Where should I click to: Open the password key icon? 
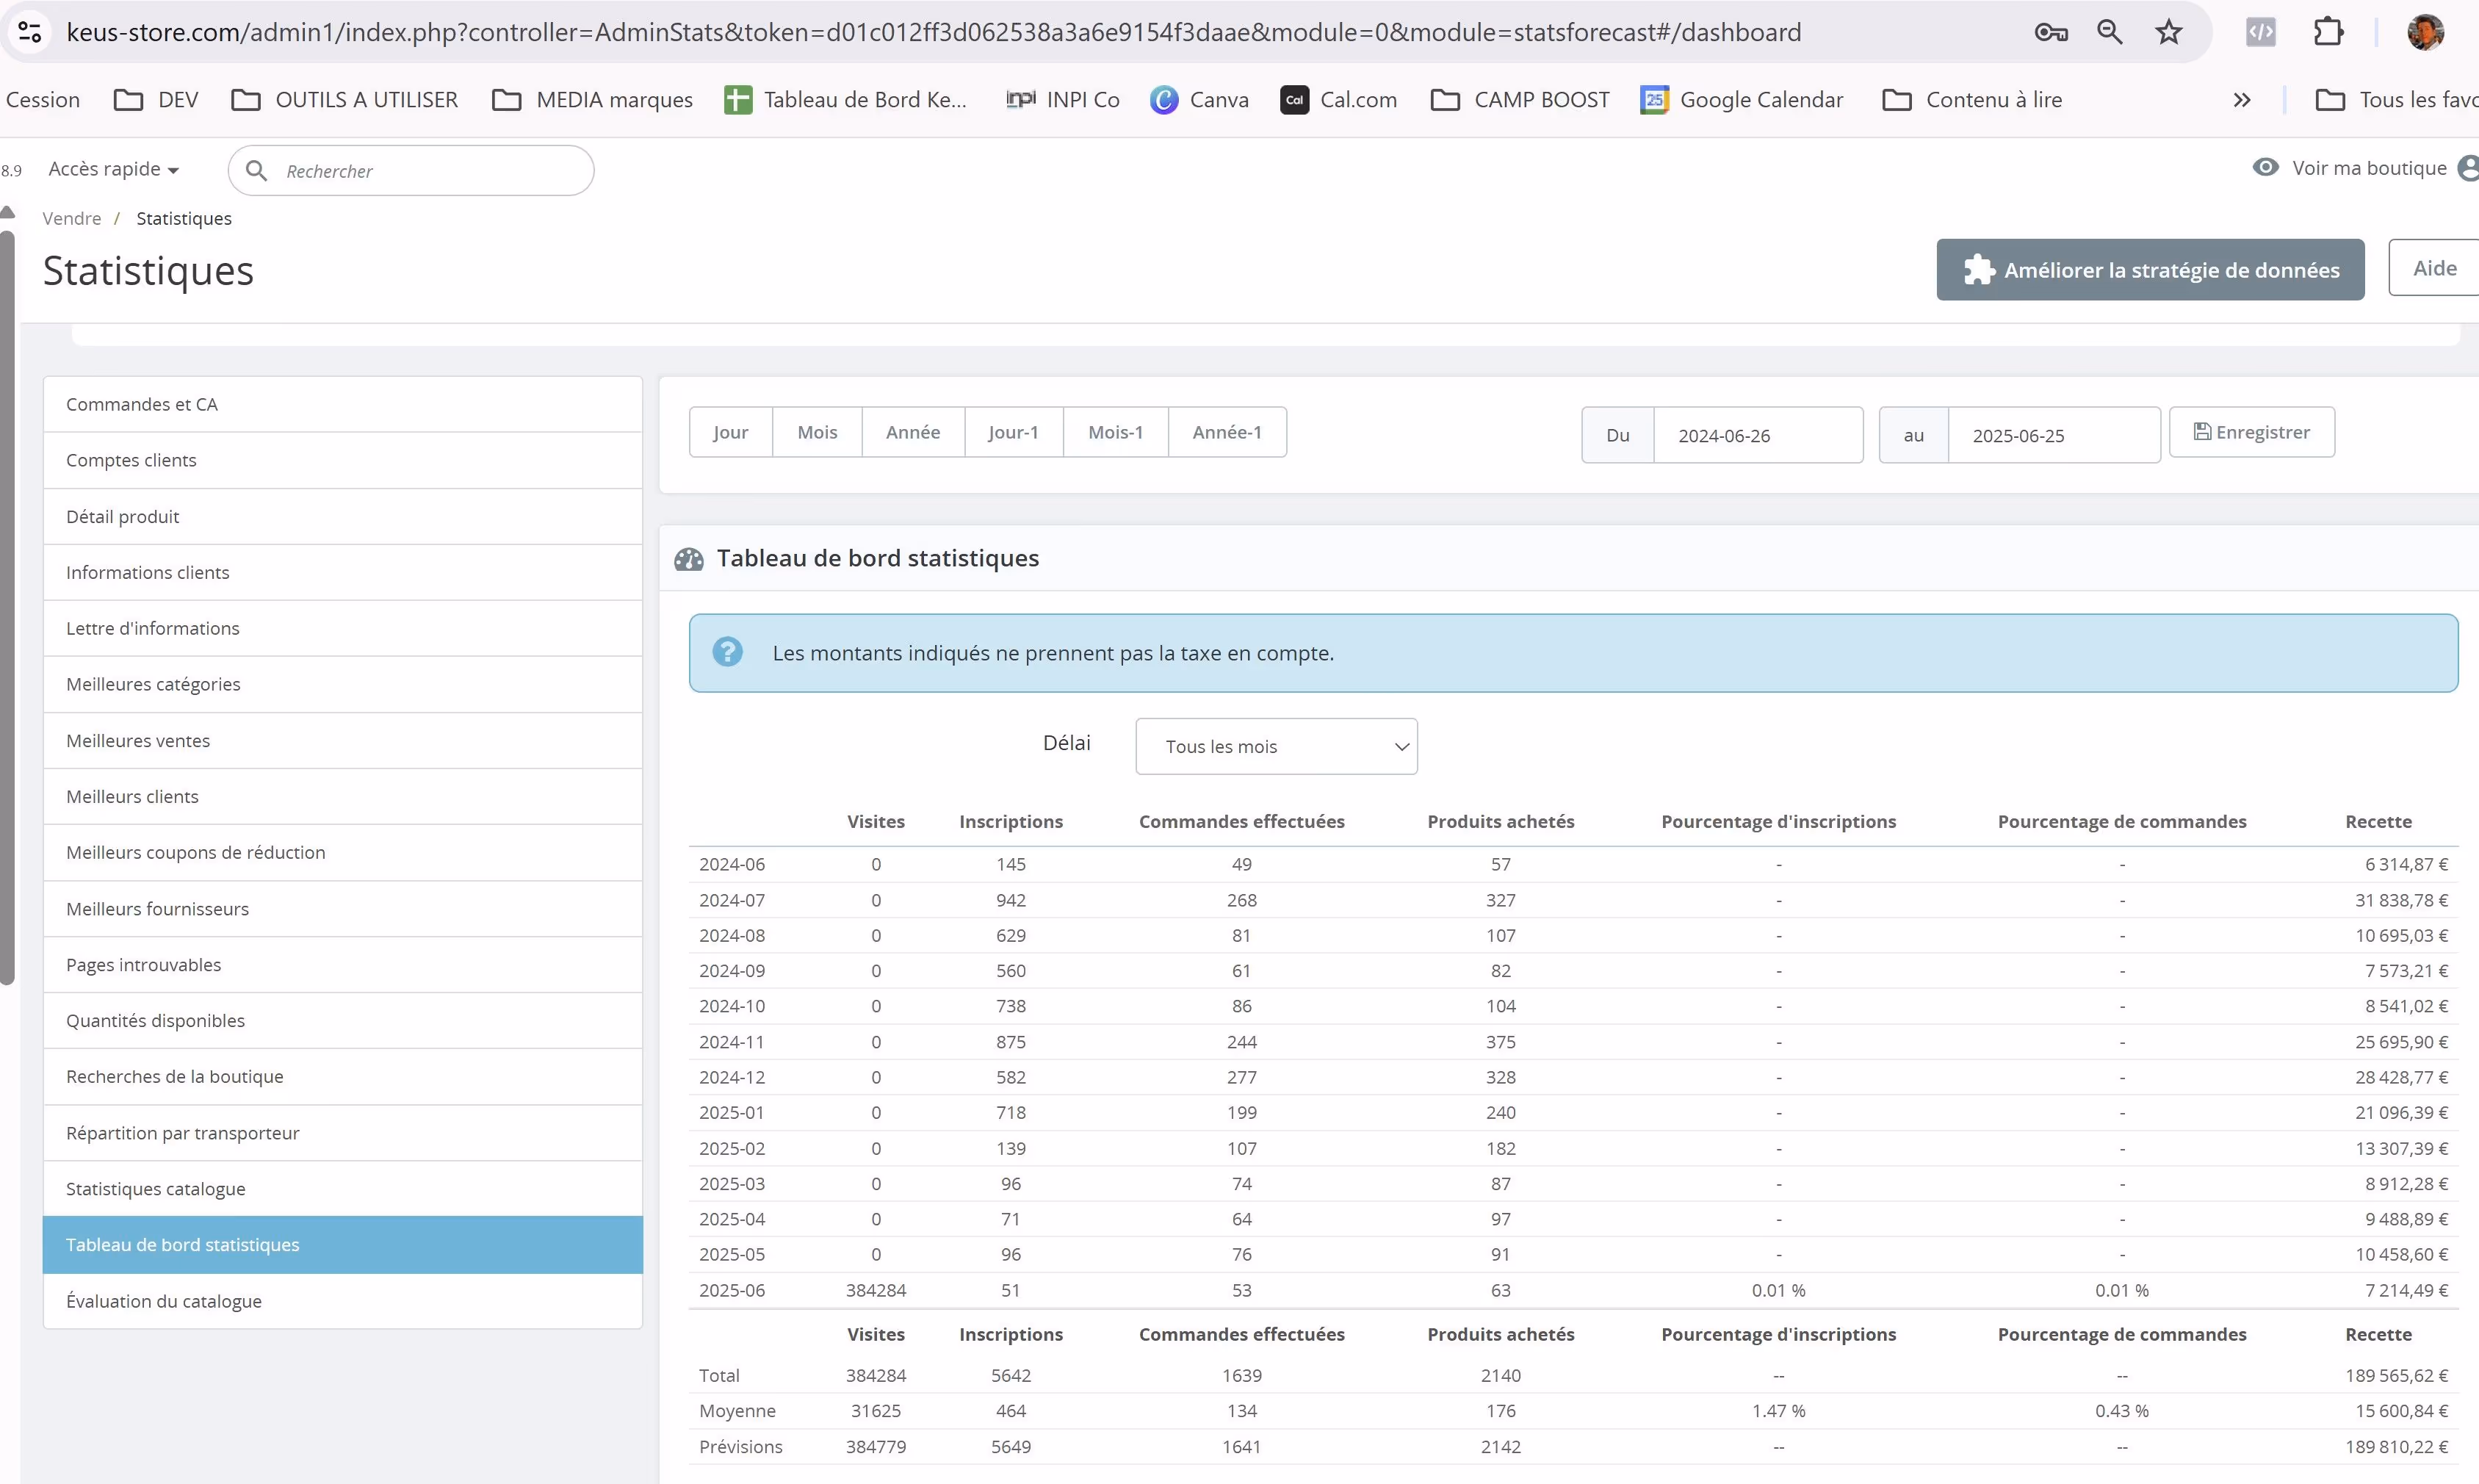[2050, 32]
